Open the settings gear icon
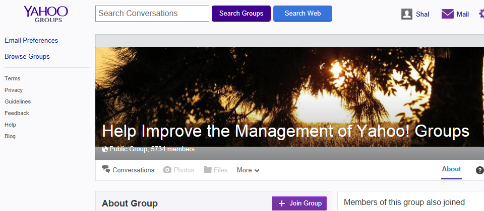Screen dimensions: 484x211 tap(480, 14)
